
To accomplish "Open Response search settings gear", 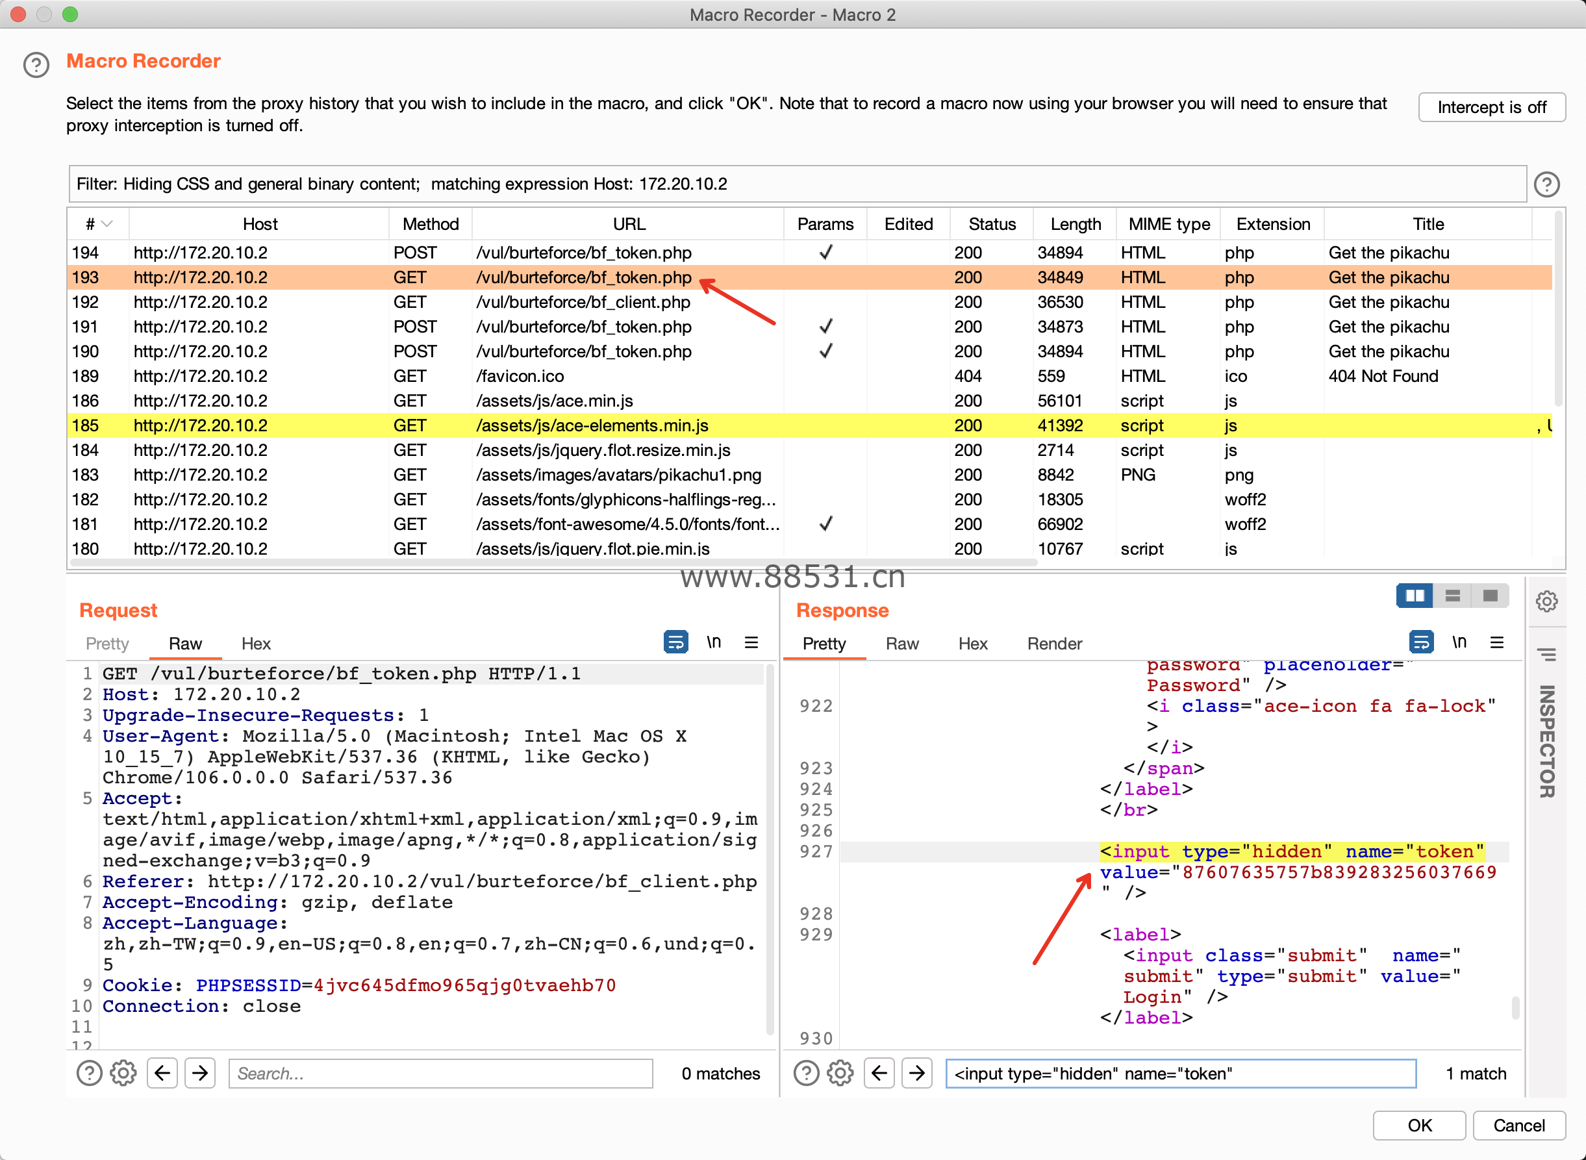I will 840,1073.
